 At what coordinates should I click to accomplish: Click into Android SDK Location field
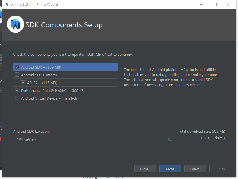(94, 140)
